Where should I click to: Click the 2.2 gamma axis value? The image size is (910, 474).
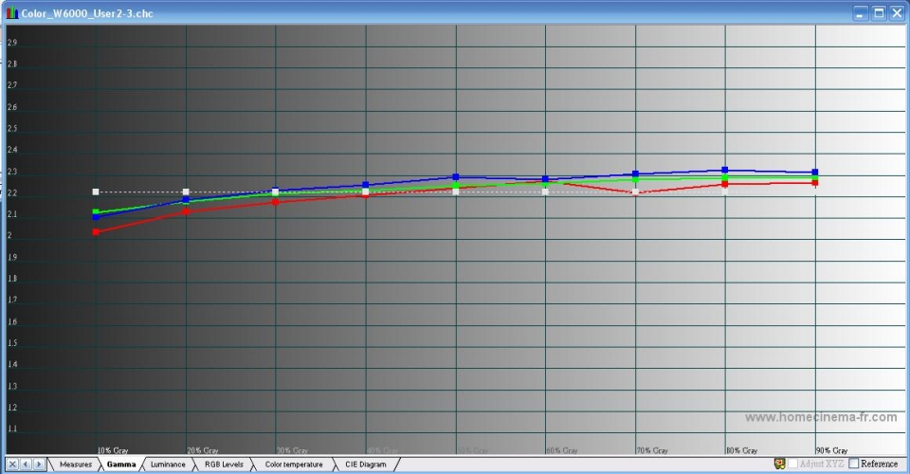tap(12, 192)
